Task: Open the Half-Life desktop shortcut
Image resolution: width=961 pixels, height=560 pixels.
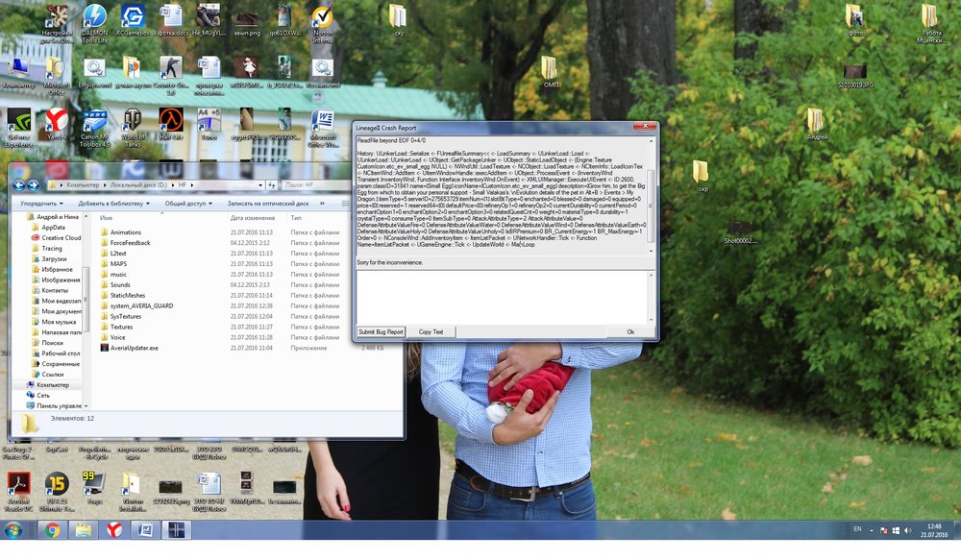Action: (170, 121)
